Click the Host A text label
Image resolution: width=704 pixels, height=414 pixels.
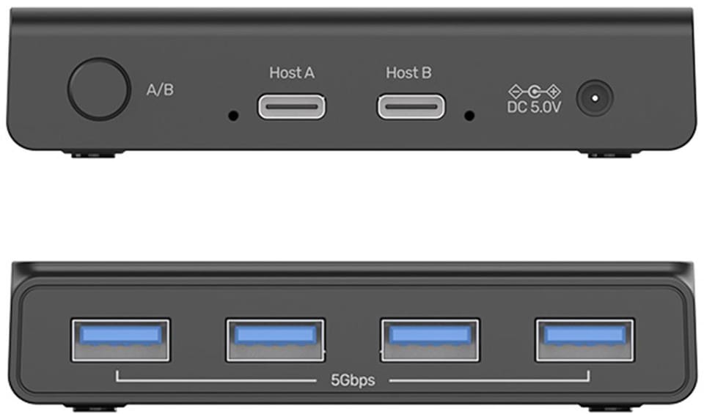pyautogui.click(x=292, y=73)
